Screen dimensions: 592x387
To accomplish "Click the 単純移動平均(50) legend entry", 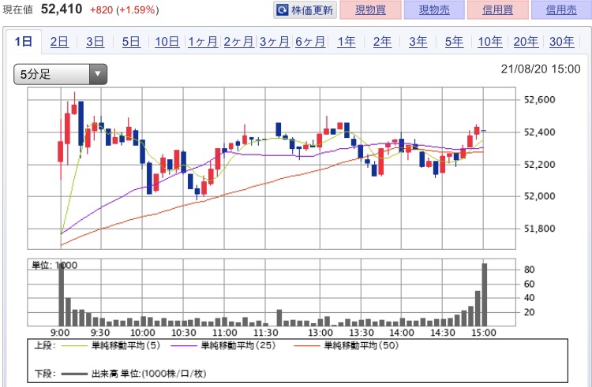I will [x=362, y=345].
